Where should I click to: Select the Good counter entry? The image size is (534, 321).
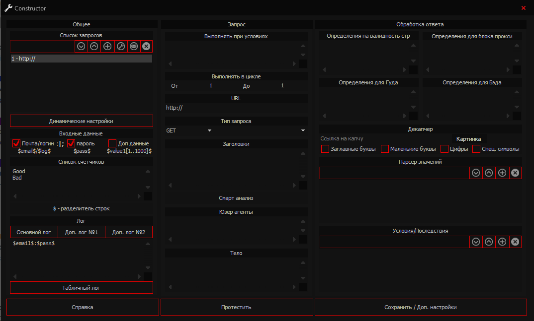pos(19,171)
